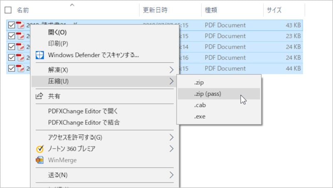
Task: Select 開く(O) from the context menu
Action: click(57, 32)
